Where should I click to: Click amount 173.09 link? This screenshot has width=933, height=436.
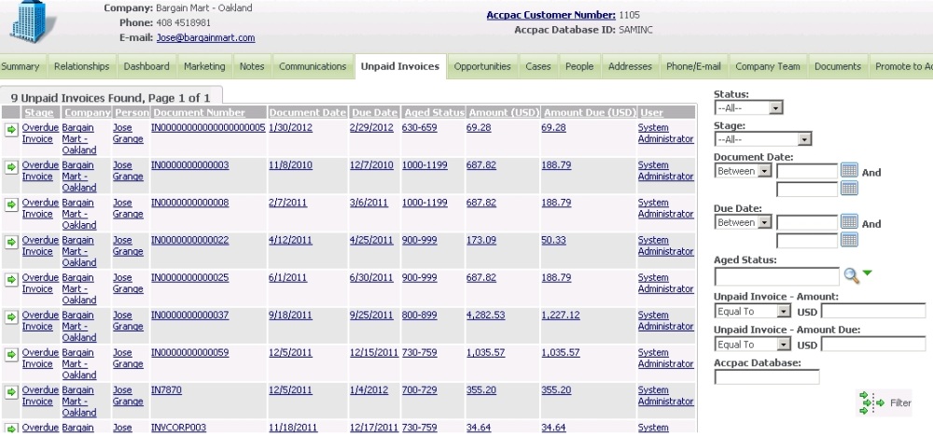tap(481, 240)
